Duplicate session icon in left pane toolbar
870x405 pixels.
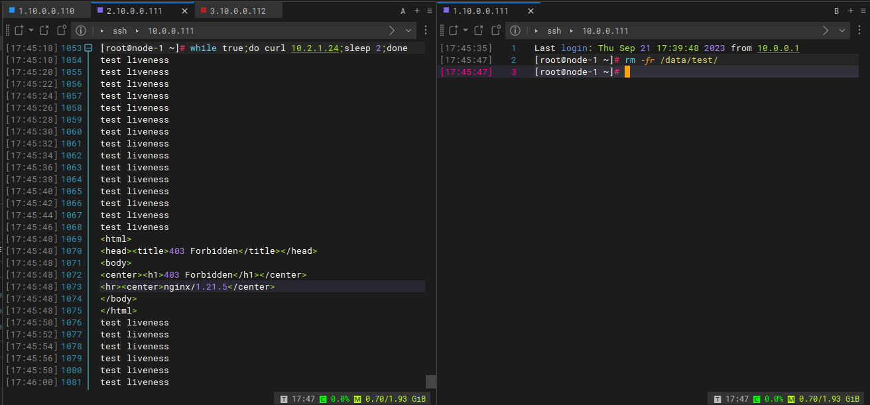(x=61, y=30)
